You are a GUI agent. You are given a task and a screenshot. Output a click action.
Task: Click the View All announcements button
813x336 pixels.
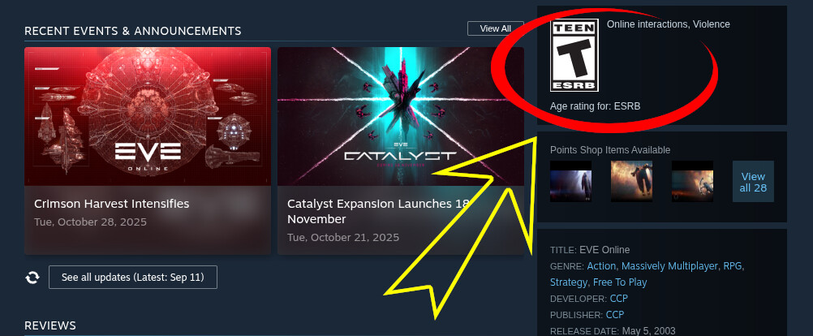point(495,28)
